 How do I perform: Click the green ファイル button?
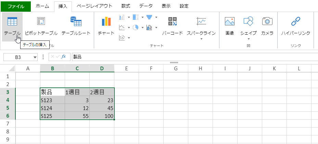pyautogui.click(x=16, y=6)
